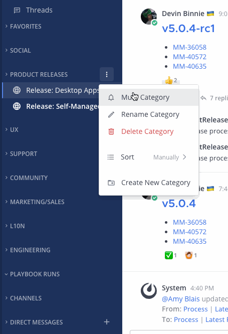Click the red trash icon for Delete Category
This screenshot has width=228, height=334.
pos(111,131)
